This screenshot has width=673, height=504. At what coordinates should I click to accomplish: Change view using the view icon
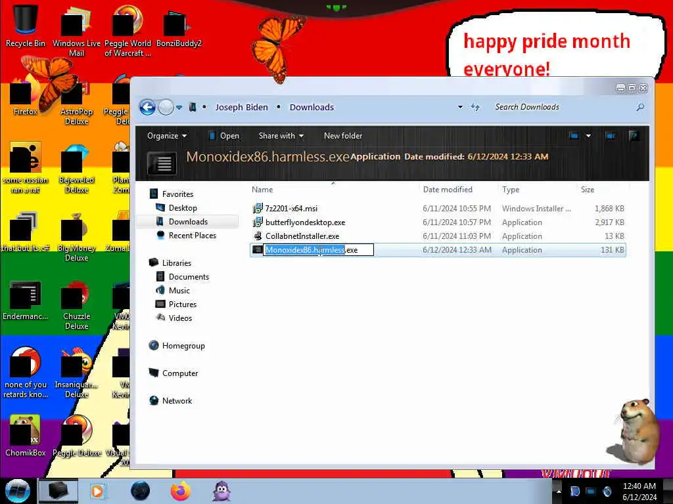point(574,136)
